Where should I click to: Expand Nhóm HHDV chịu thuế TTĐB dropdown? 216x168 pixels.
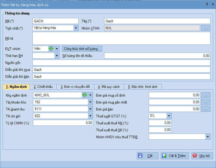click(x=208, y=137)
